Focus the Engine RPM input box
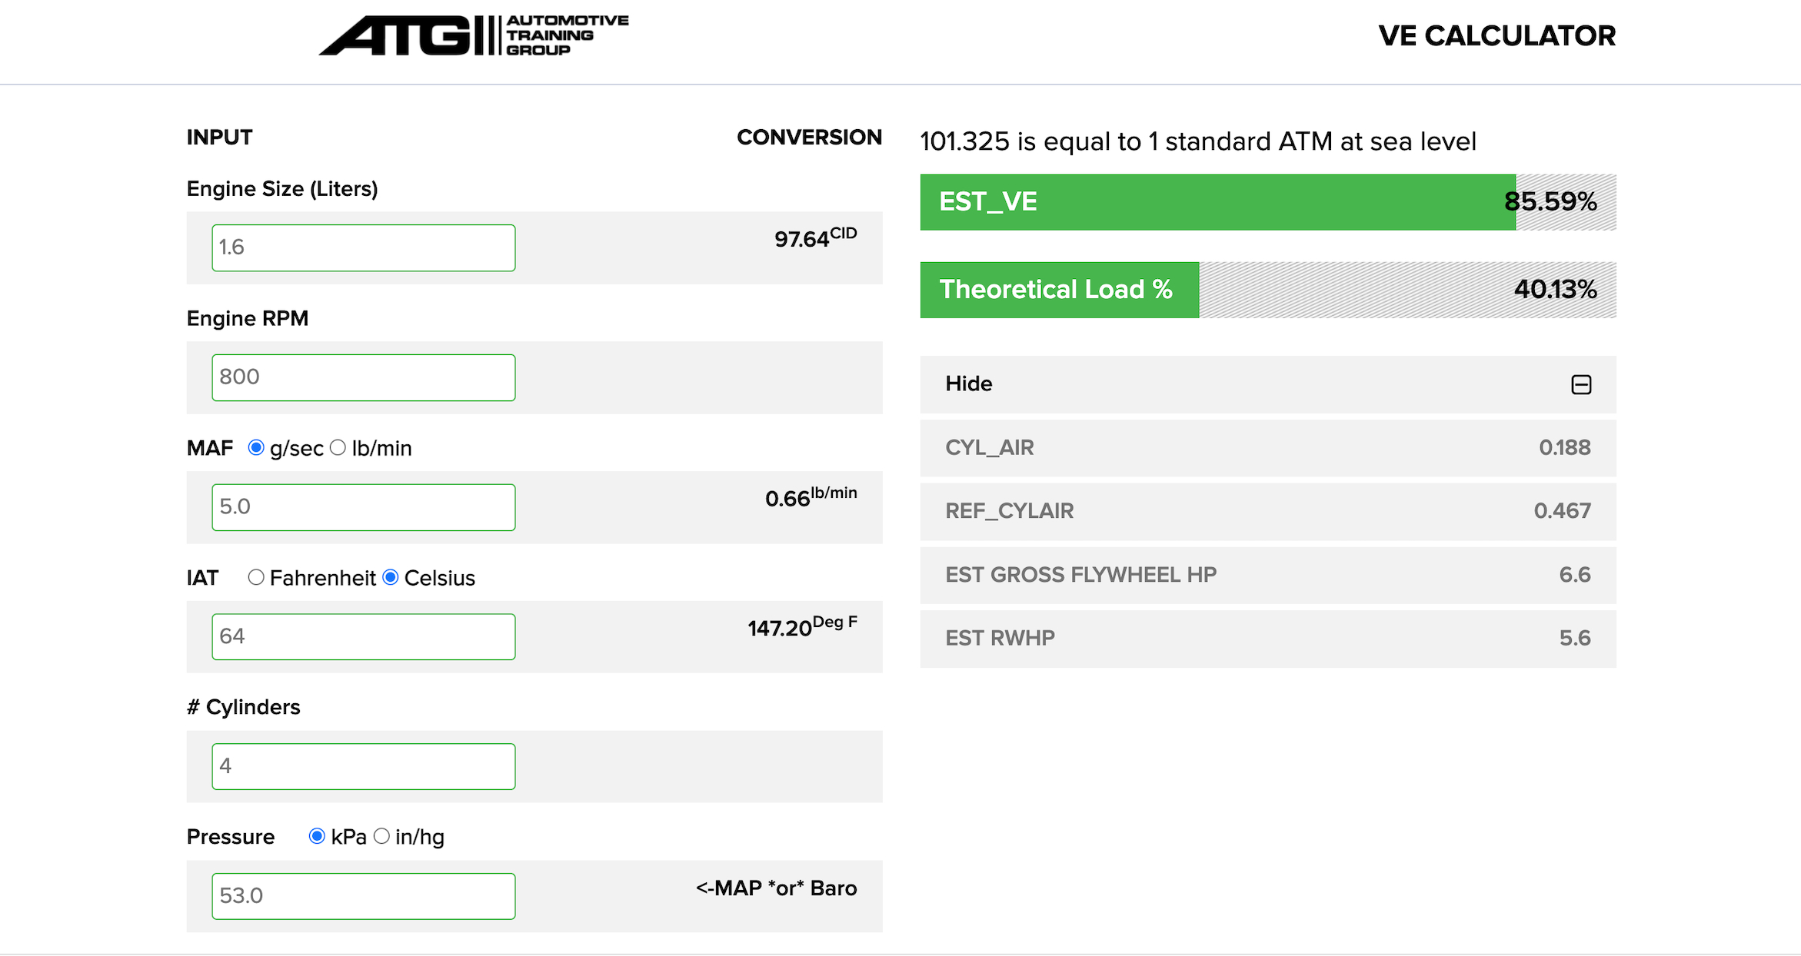Image resolution: width=1801 pixels, height=956 pixels. 363,377
